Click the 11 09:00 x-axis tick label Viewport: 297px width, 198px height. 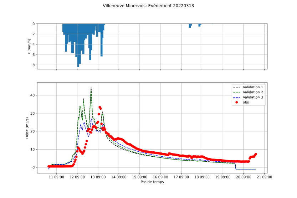[x=56, y=177]
